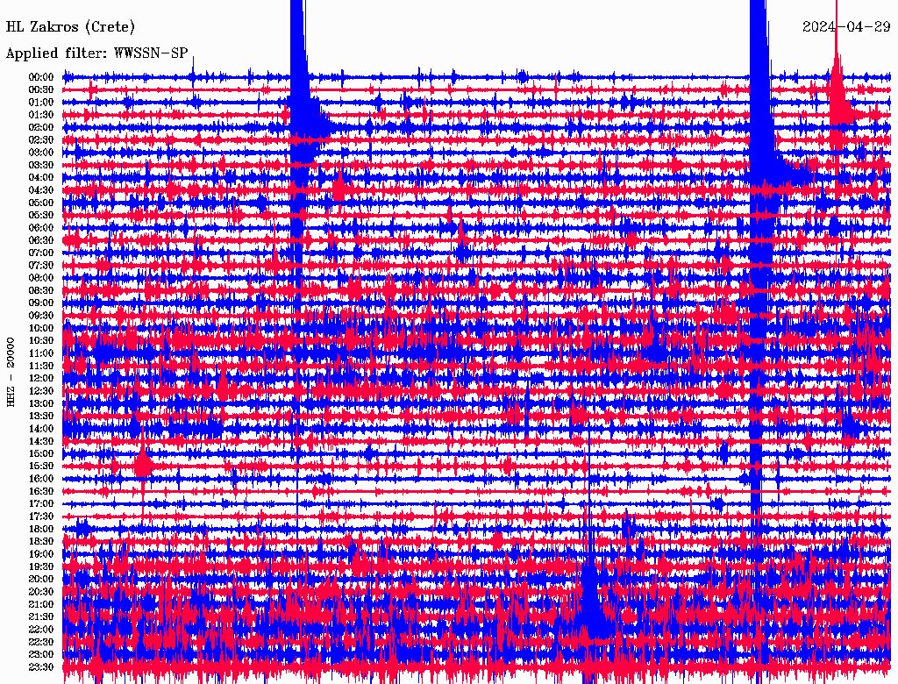Viewport: 898px width, 684px height.
Task: Click the '13:00' time label
Action: 41,403
